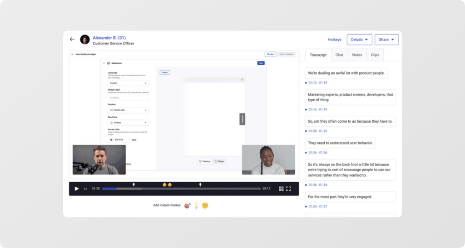Switch the video grid layout
Image resolution: width=465 pixels, height=248 pixels.
[x=281, y=188]
